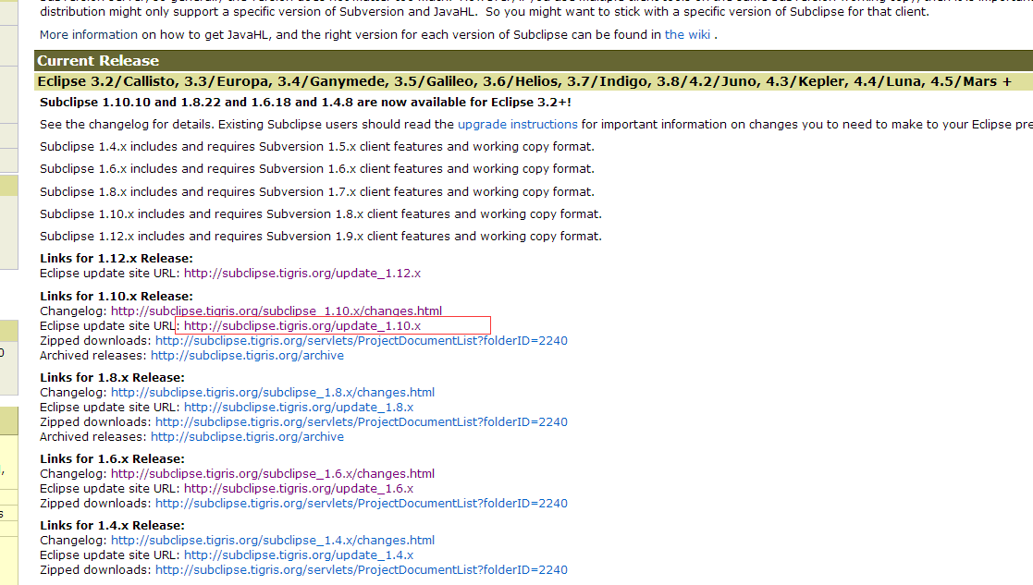Open the 1.12.x Eclipse update site URL
1033x585 pixels.
coord(301,273)
